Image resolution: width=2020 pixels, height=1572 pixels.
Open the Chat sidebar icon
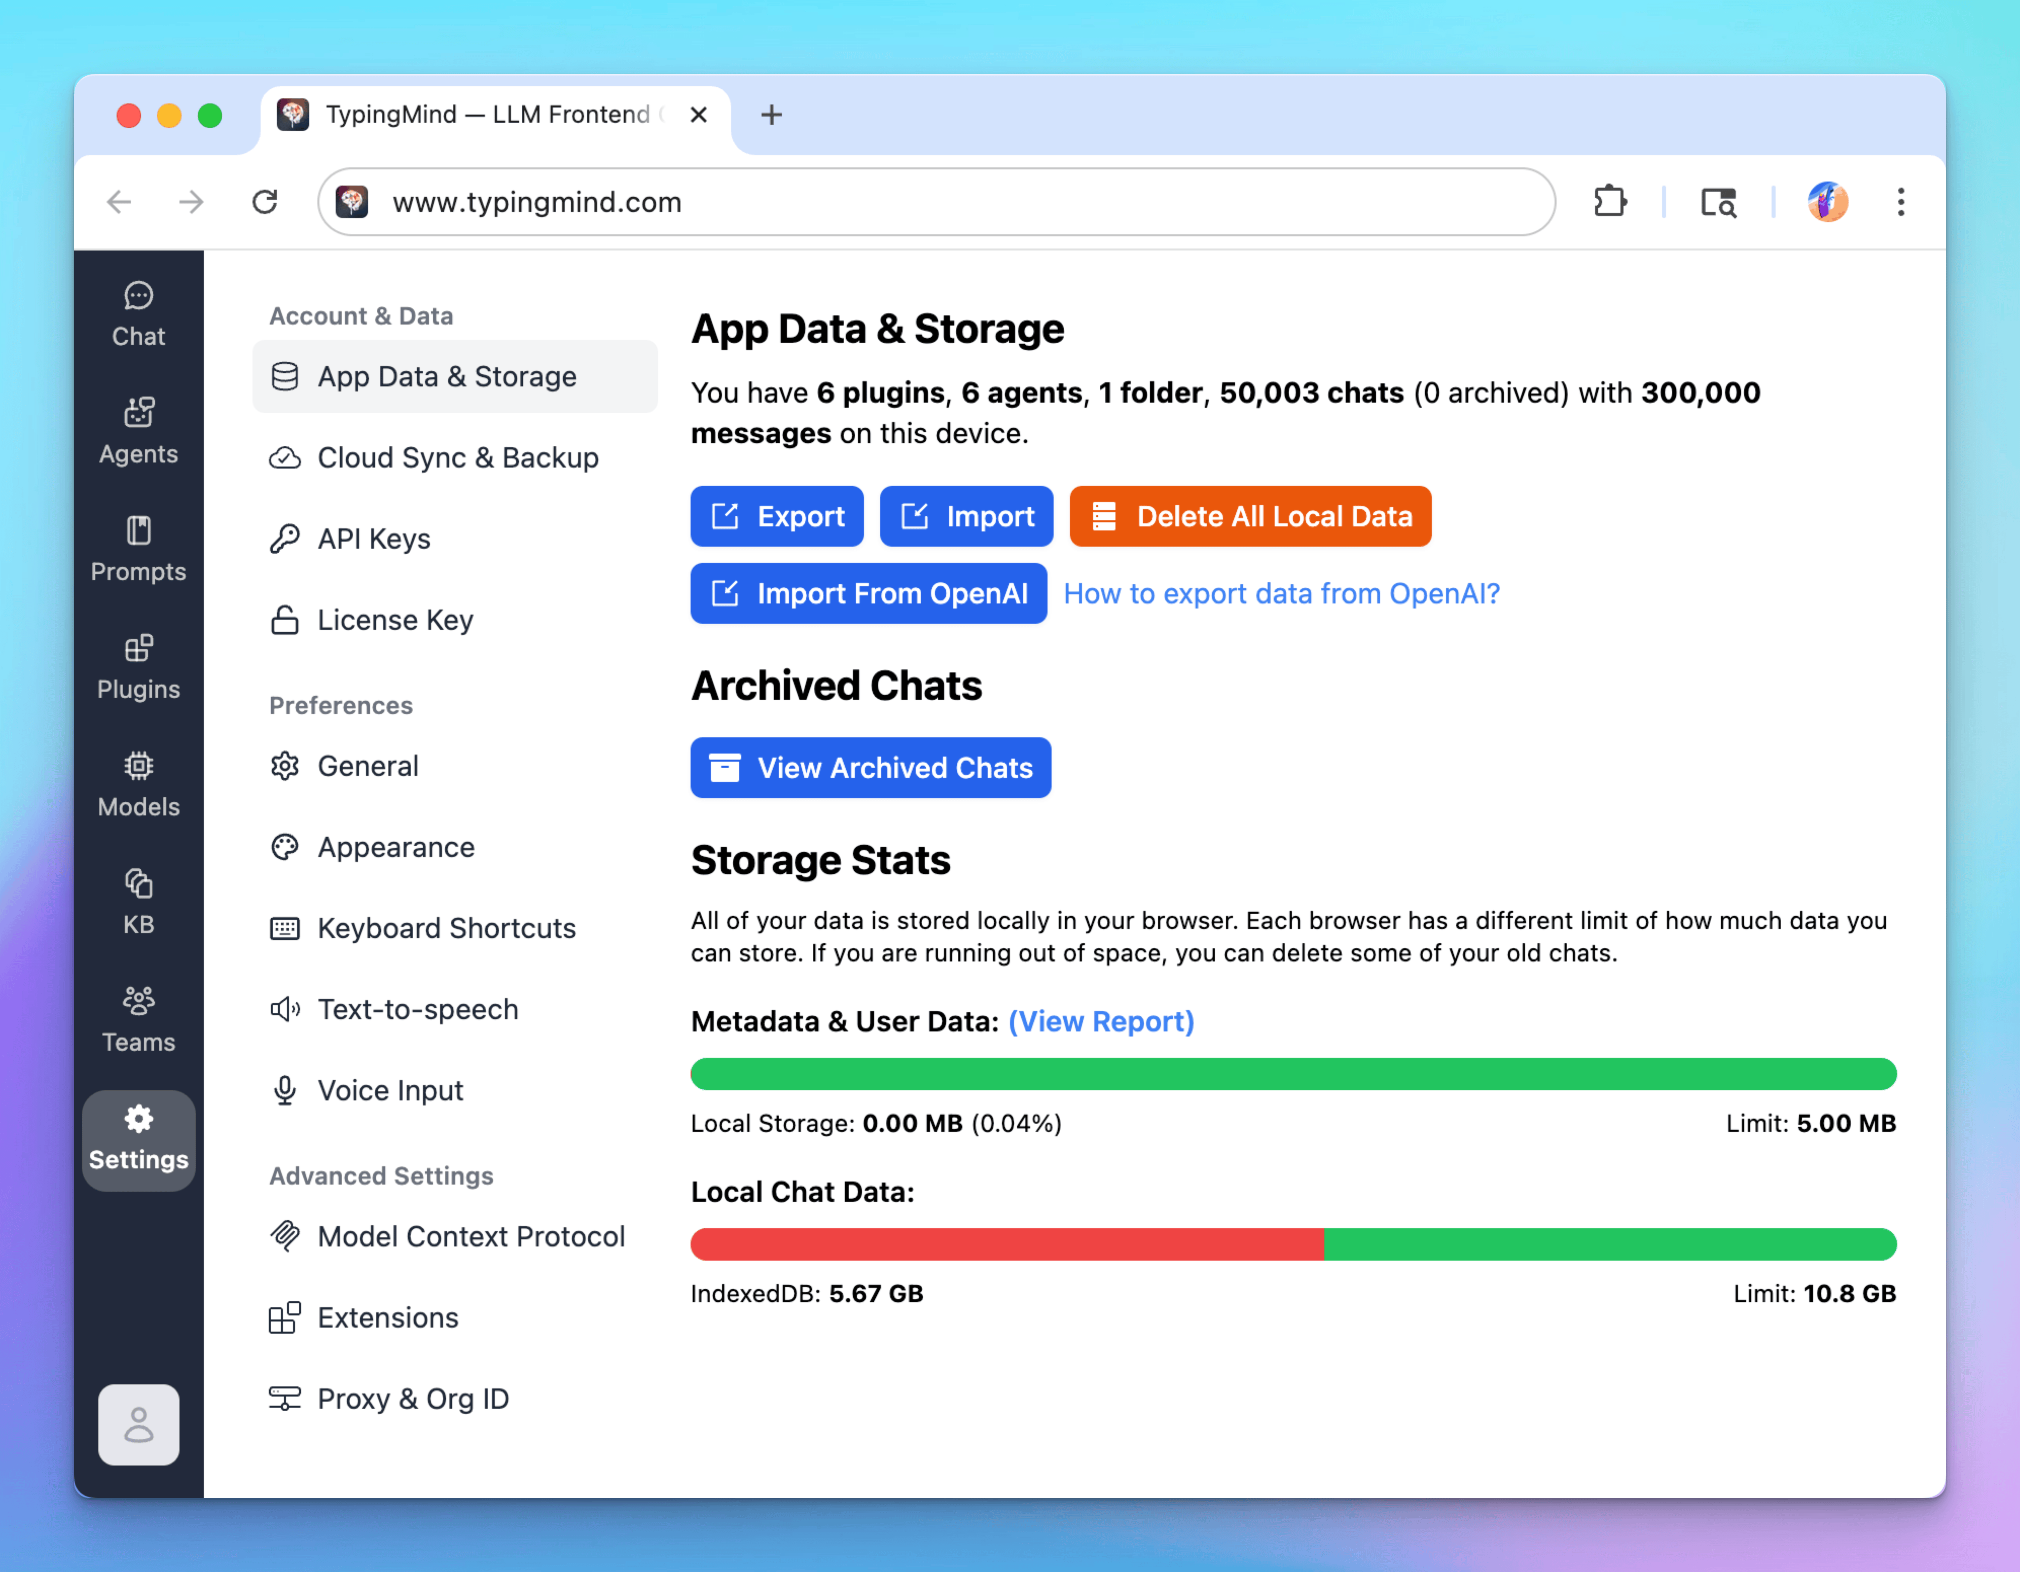pyautogui.click(x=138, y=314)
